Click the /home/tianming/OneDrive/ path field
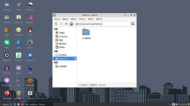190x106 pixels. [x=102, y=24]
